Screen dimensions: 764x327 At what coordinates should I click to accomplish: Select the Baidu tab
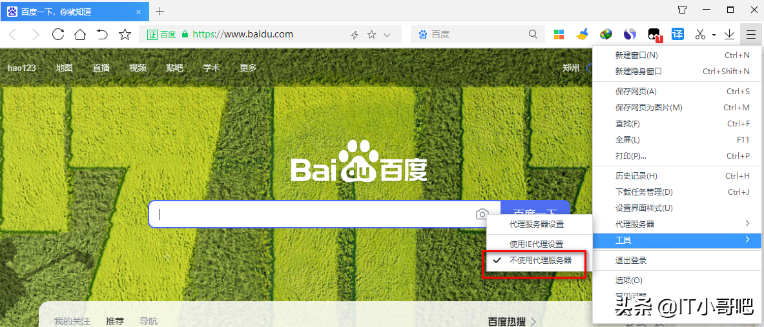point(73,11)
